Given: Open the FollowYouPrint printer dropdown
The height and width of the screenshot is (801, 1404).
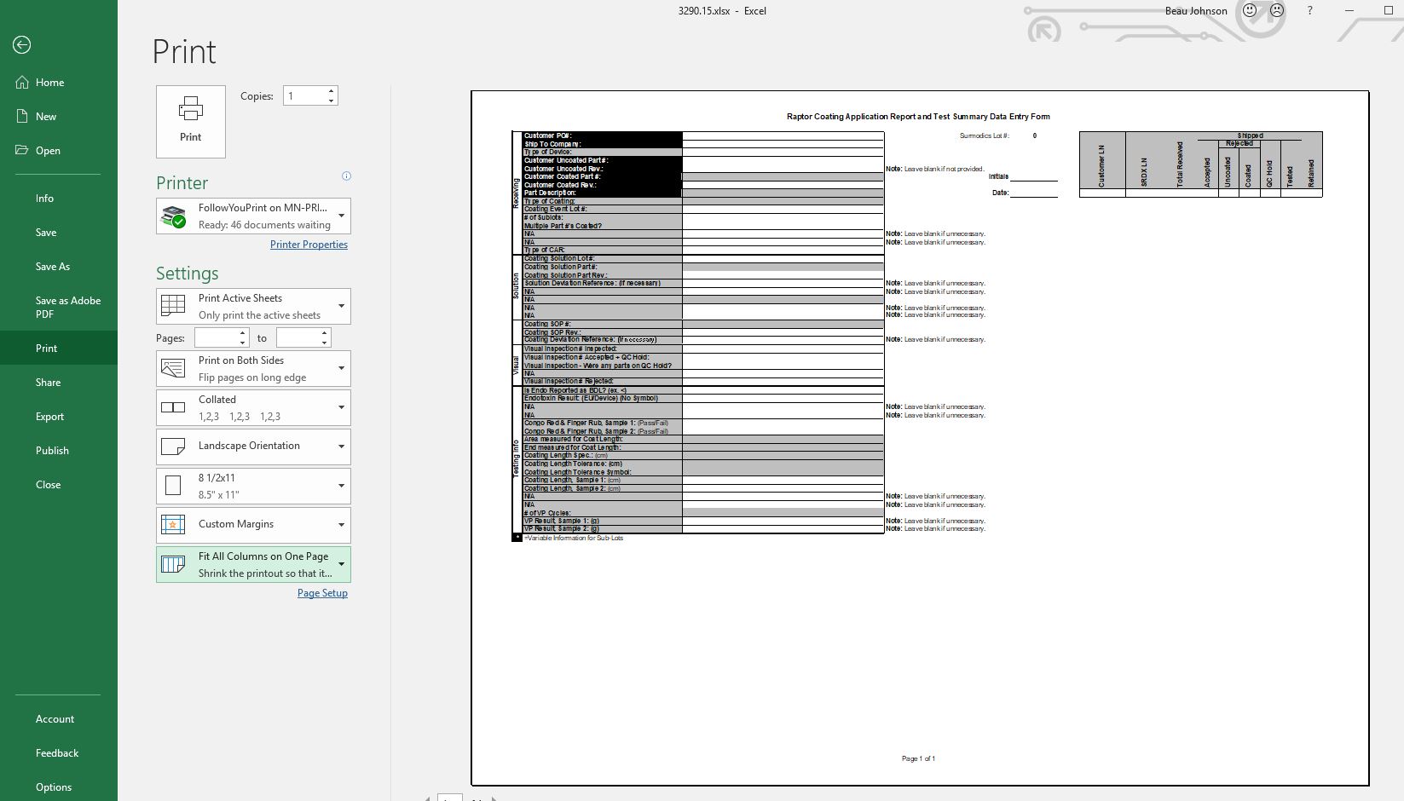Looking at the screenshot, I should [253, 216].
